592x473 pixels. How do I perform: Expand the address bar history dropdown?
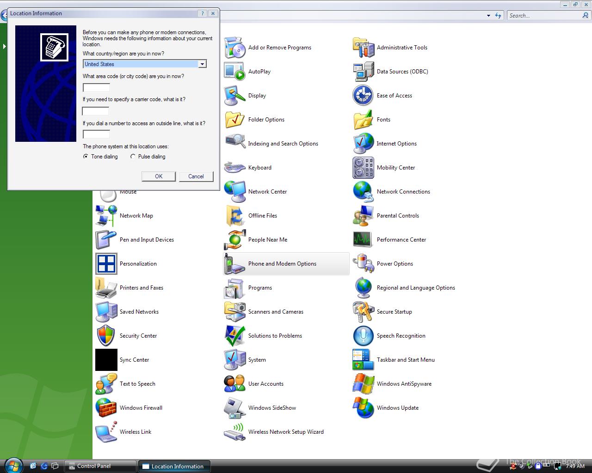(x=488, y=16)
